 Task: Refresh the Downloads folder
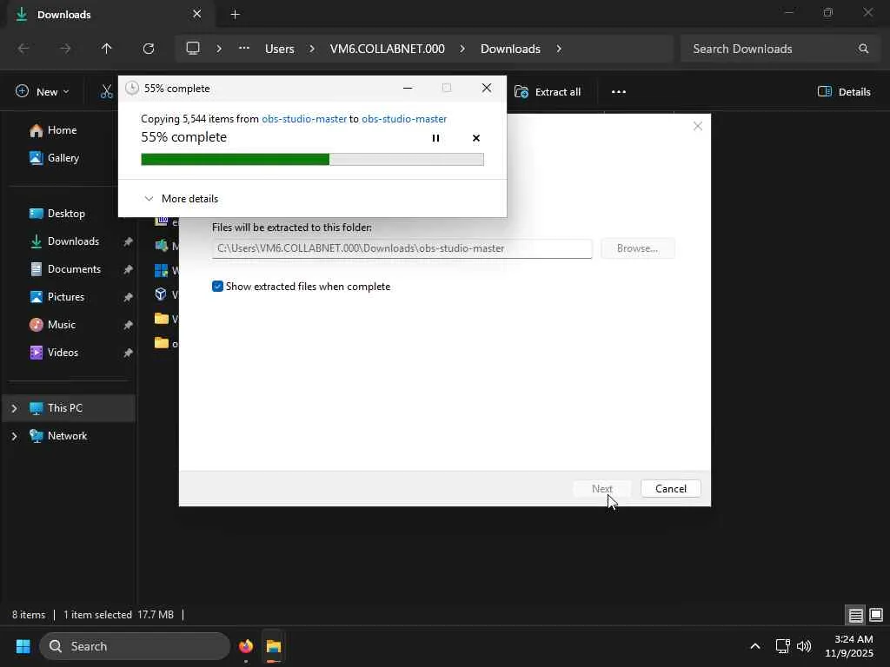coord(149,49)
